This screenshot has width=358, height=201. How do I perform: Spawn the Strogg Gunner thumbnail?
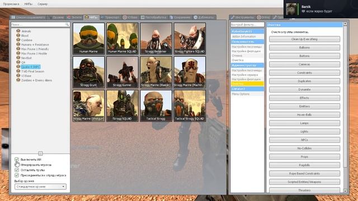click(122, 72)
